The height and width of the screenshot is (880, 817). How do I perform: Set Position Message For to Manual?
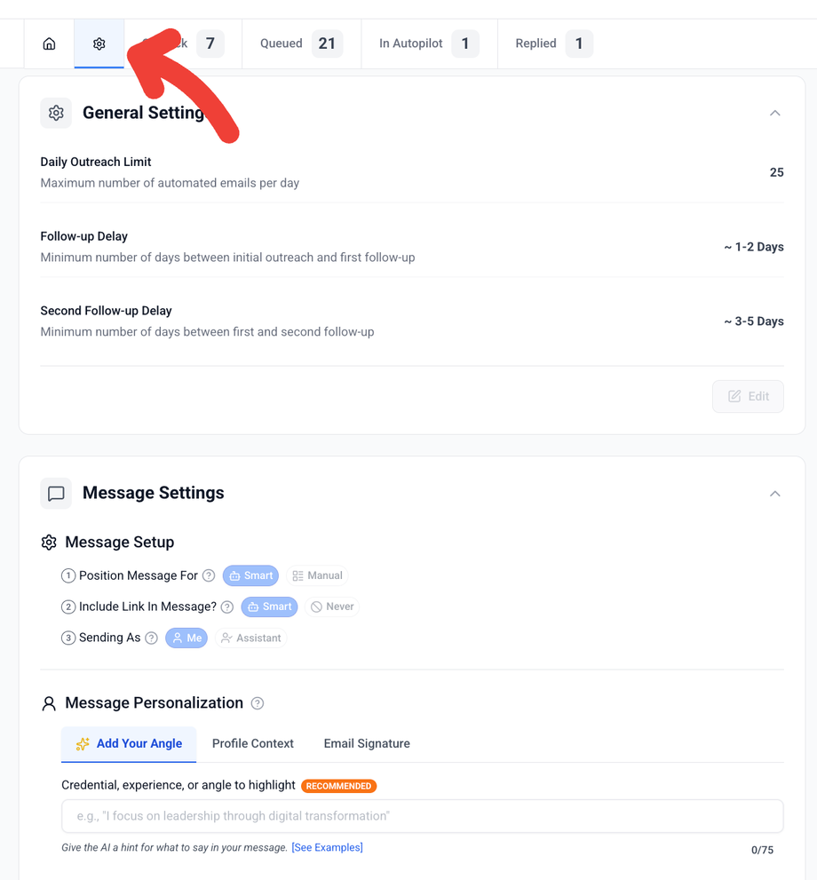pos(317,575)
